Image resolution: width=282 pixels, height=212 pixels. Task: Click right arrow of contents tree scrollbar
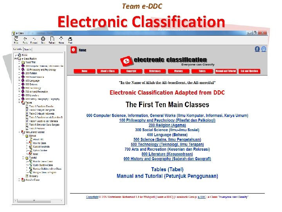[61, 201]
